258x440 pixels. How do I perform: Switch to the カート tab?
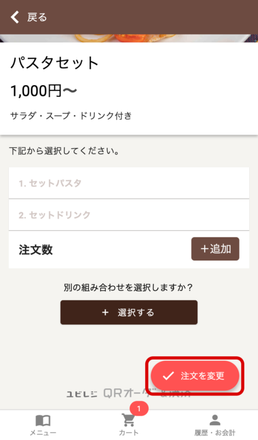click(x=129, y=425)
